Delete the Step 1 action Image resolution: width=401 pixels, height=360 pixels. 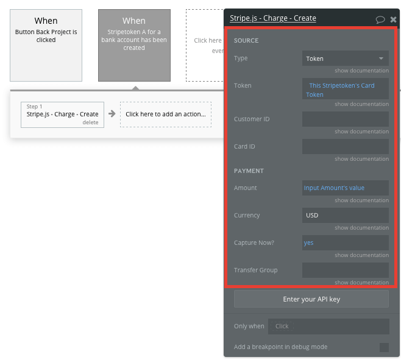click(x=90, y=122)
